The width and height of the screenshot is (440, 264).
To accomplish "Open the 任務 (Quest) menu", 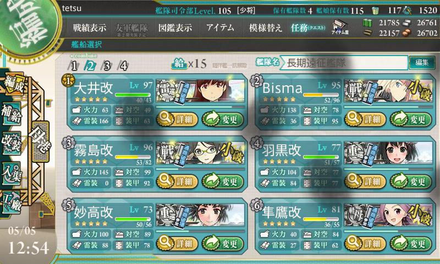I will (308, 28).
